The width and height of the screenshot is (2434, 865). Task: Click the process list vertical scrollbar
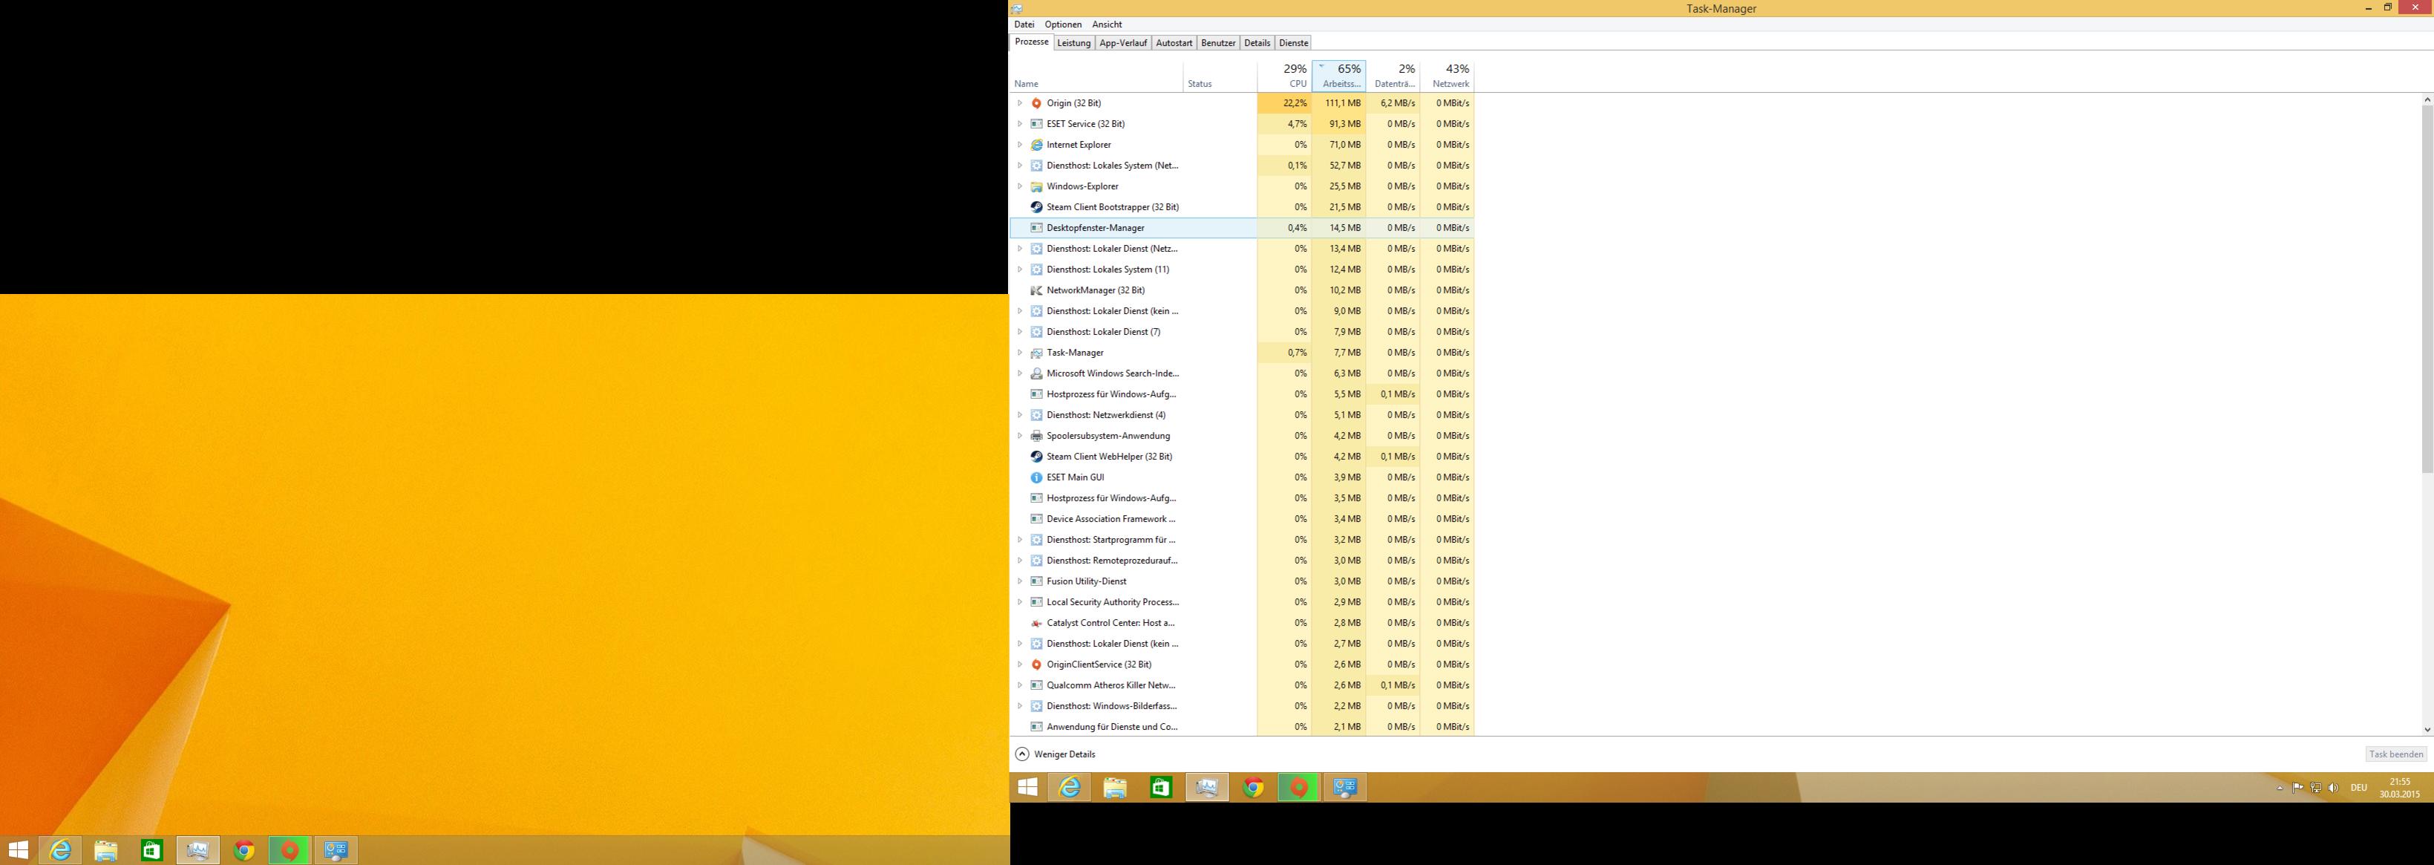coord(2427,284)
